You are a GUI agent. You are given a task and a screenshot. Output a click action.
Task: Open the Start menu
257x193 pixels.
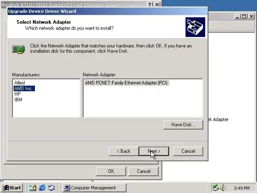pyautogui.click(x=12, y=188)
